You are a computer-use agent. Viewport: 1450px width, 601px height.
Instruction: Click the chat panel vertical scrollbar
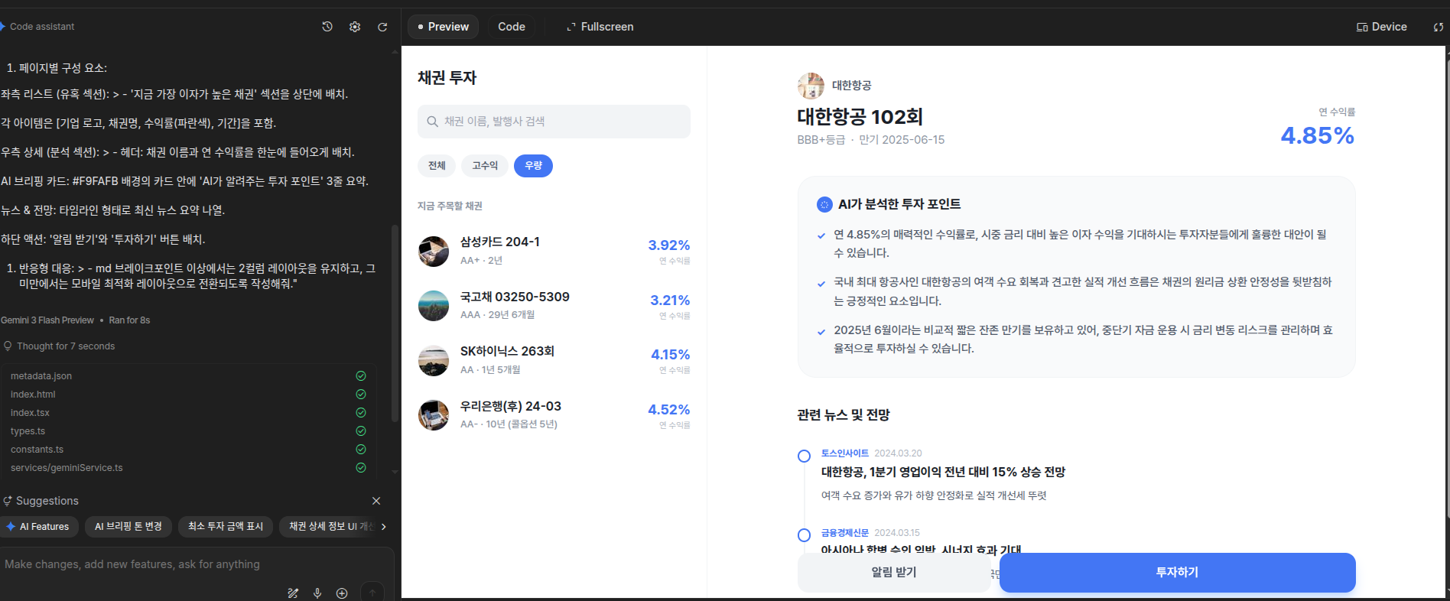[x=395, y=323]
